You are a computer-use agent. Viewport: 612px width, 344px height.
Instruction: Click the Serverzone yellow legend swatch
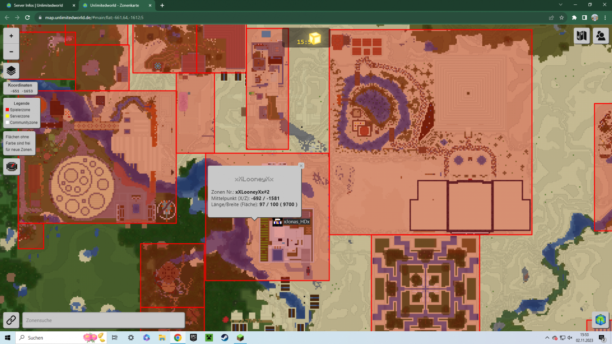[x=7, y=116]
